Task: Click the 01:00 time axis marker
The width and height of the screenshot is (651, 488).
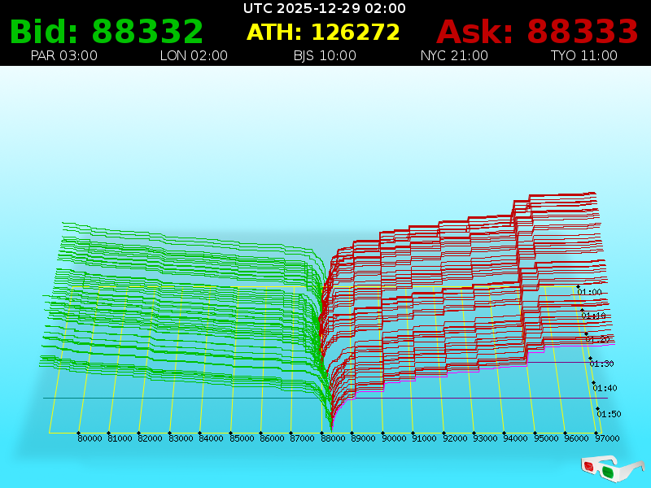Action: [590, 292]
